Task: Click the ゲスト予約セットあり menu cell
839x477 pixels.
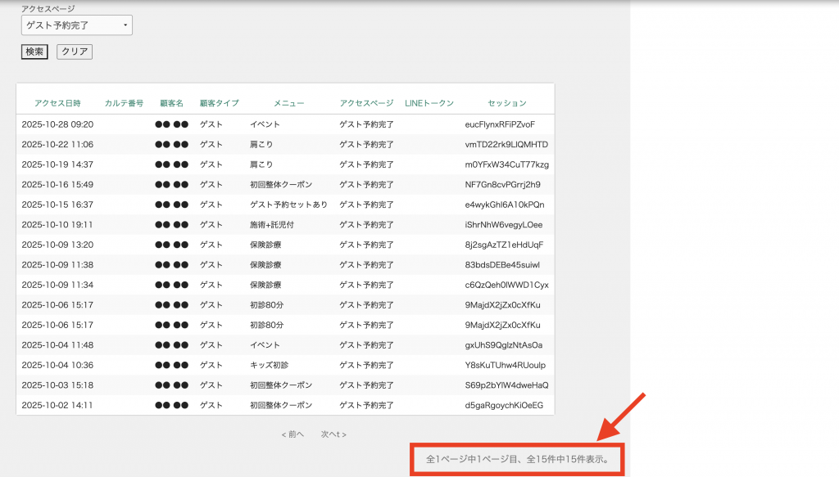Action: [x=288, y=205]
